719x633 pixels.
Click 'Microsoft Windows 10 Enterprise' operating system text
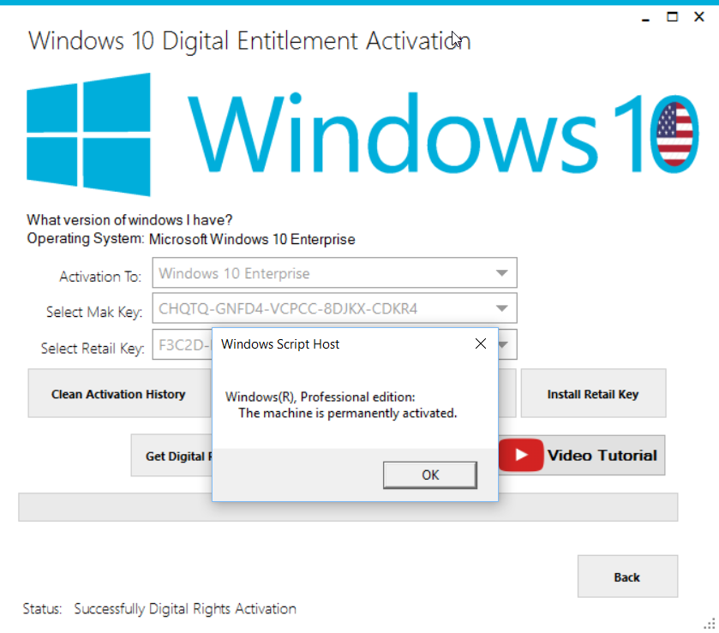252,239
